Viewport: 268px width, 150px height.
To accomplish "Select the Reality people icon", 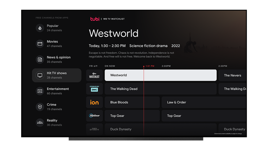I will [x=40, y=123].
